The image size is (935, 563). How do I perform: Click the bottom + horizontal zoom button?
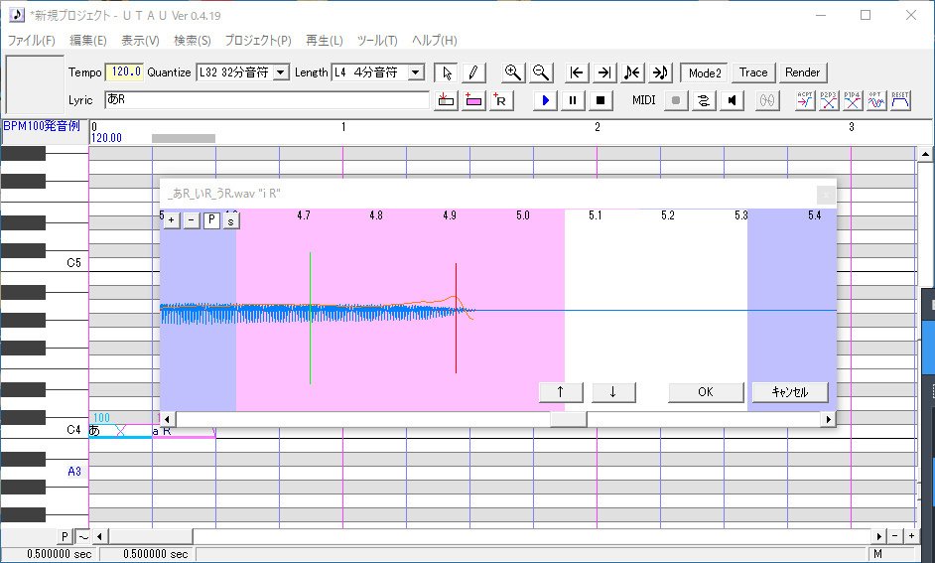(911, 536)
